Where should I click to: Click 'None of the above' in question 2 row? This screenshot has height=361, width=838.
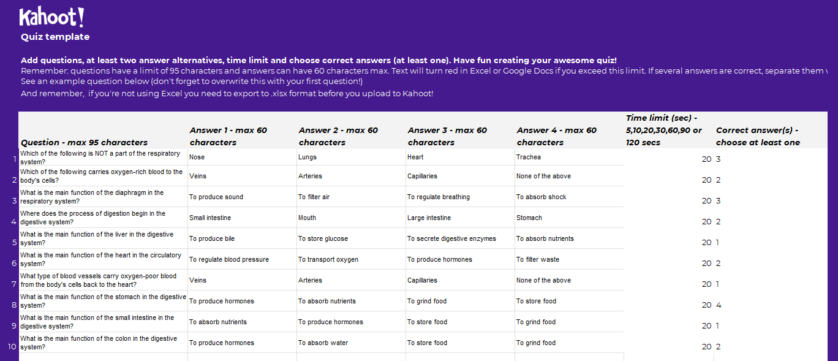(x=569, y=176)
